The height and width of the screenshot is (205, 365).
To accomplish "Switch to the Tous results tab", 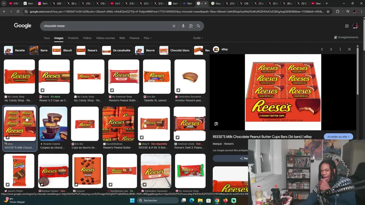I will 47,38.
